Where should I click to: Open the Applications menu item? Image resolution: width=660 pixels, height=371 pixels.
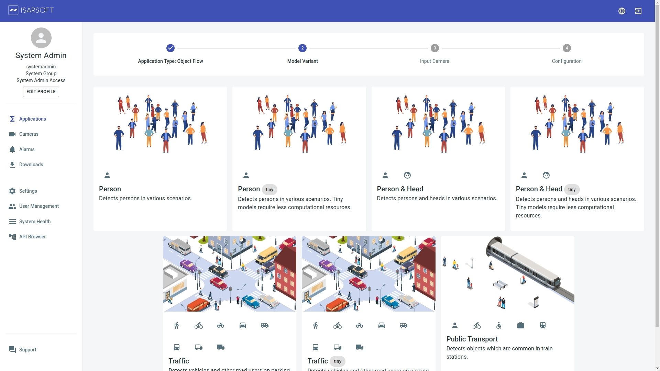click(x=32, y=119)
